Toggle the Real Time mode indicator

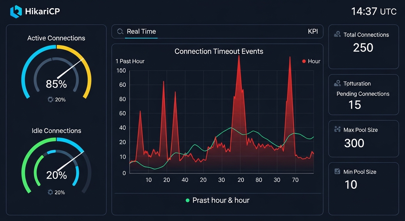(141, 31)
